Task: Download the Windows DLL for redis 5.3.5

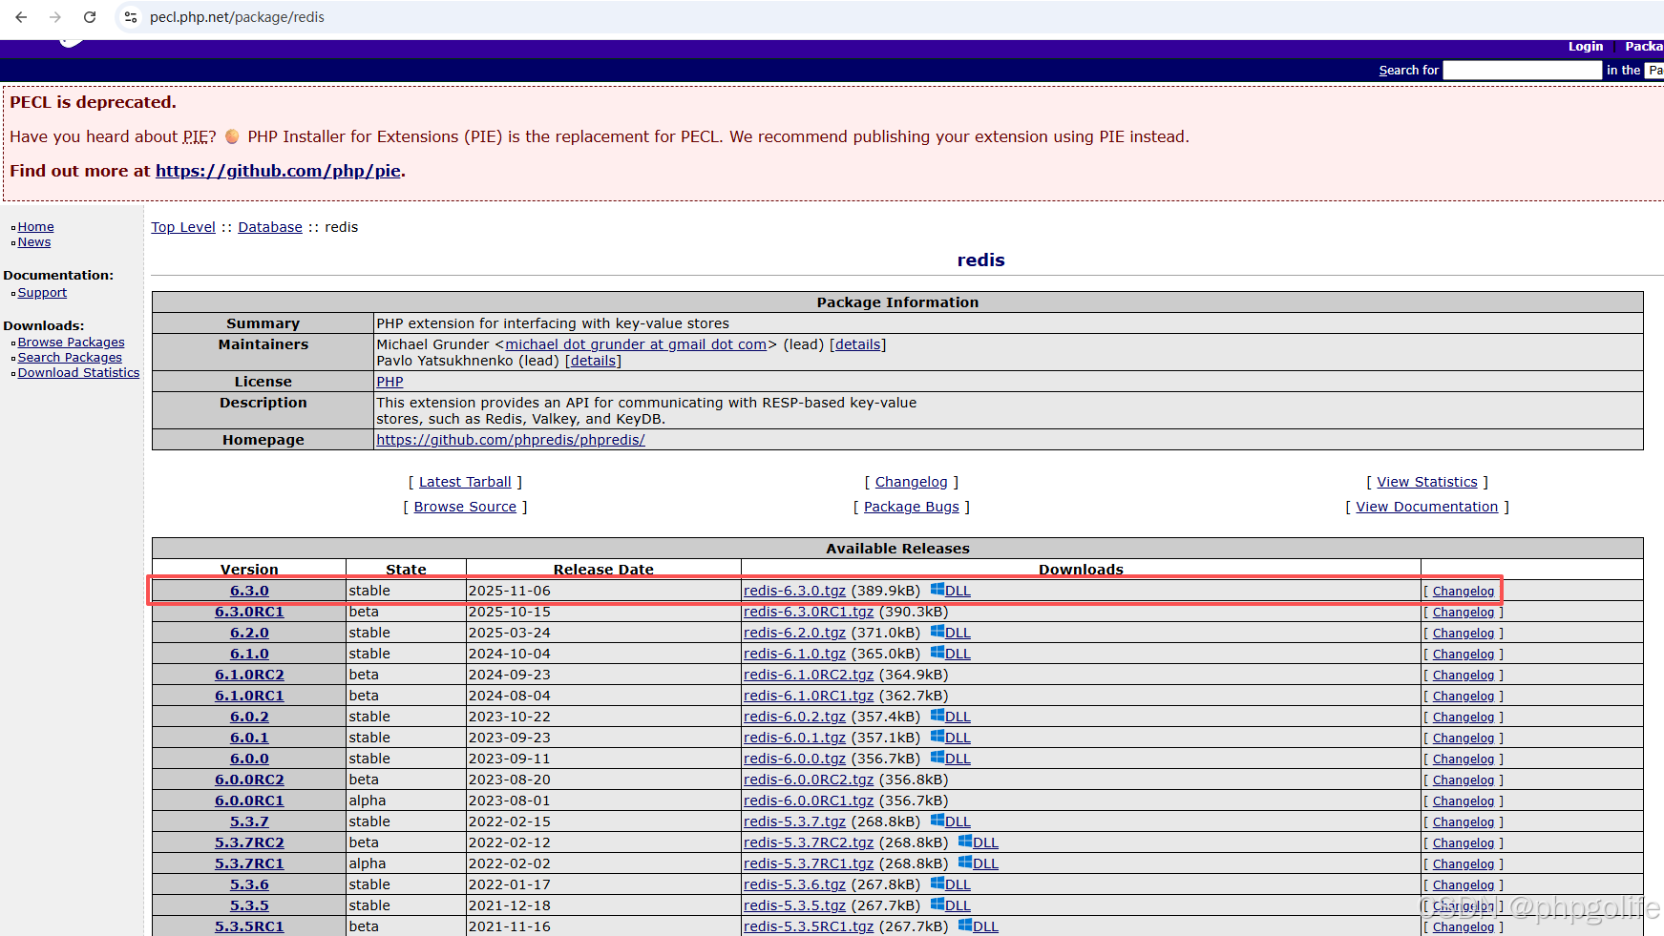Action: coord(951,905)
